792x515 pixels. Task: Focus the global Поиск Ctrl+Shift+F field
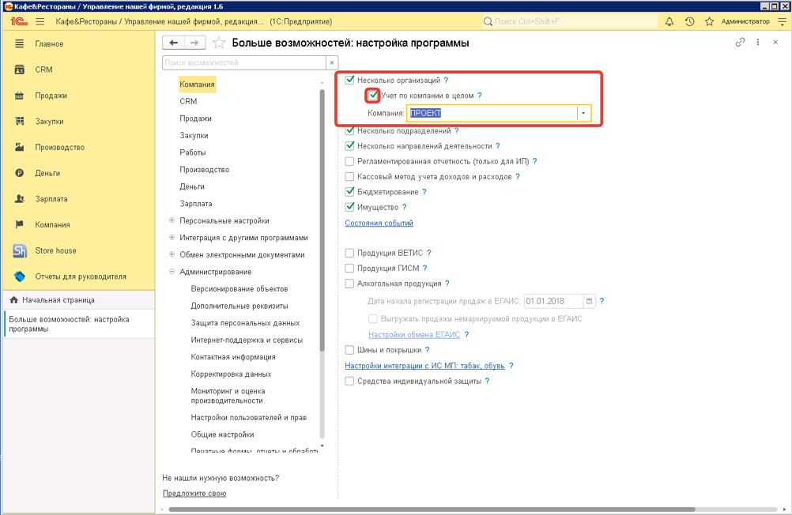pyautogui.click(x=570, y=21)
